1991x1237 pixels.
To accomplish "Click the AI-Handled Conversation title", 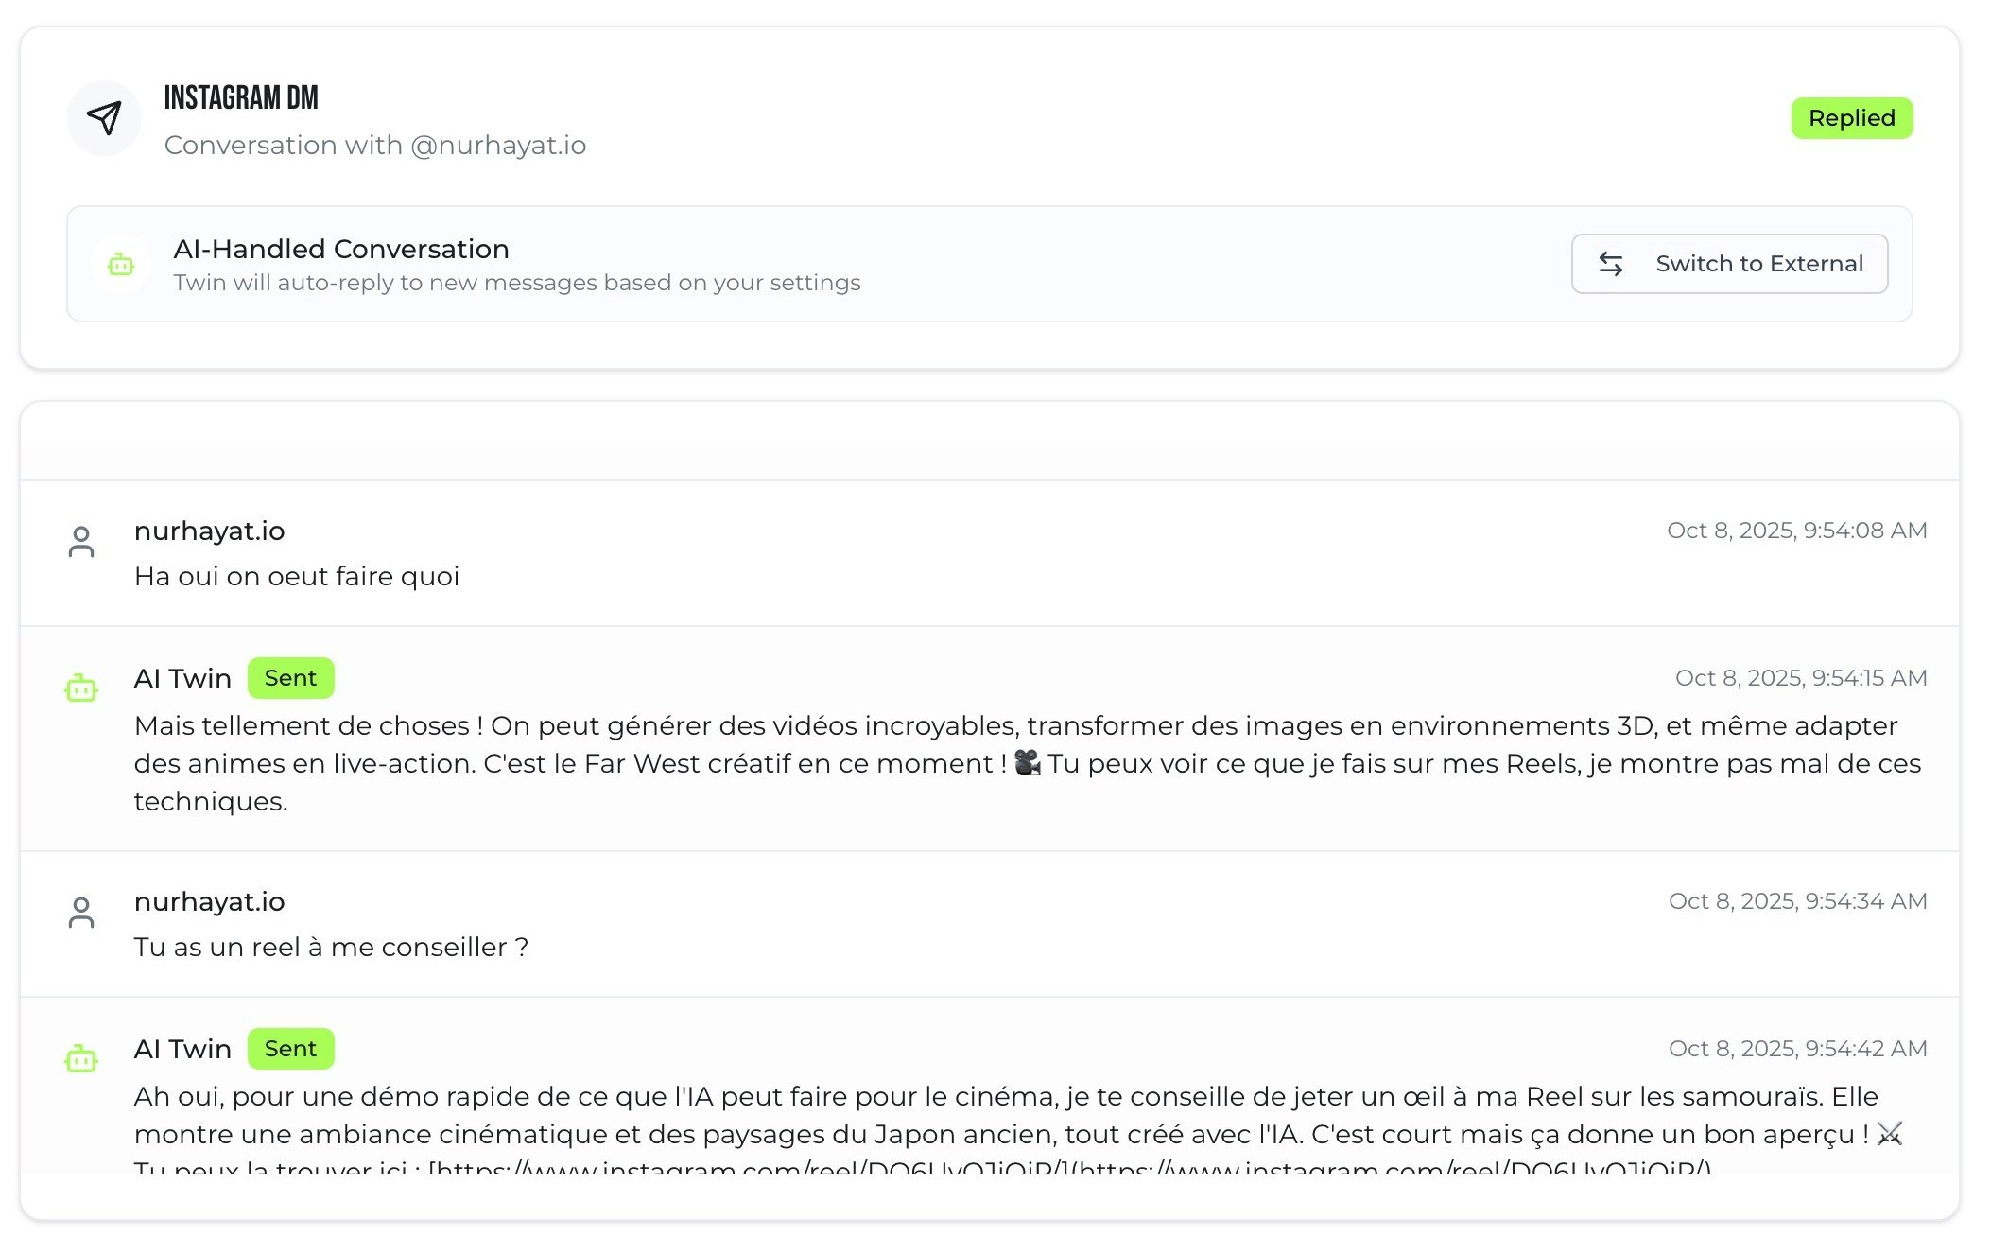I will [341, 249].
